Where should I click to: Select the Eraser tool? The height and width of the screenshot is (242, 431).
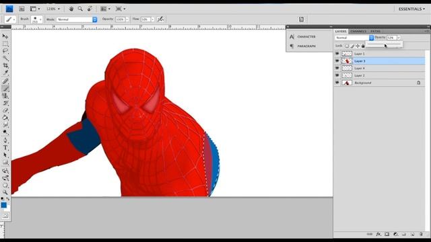[5, 110]
